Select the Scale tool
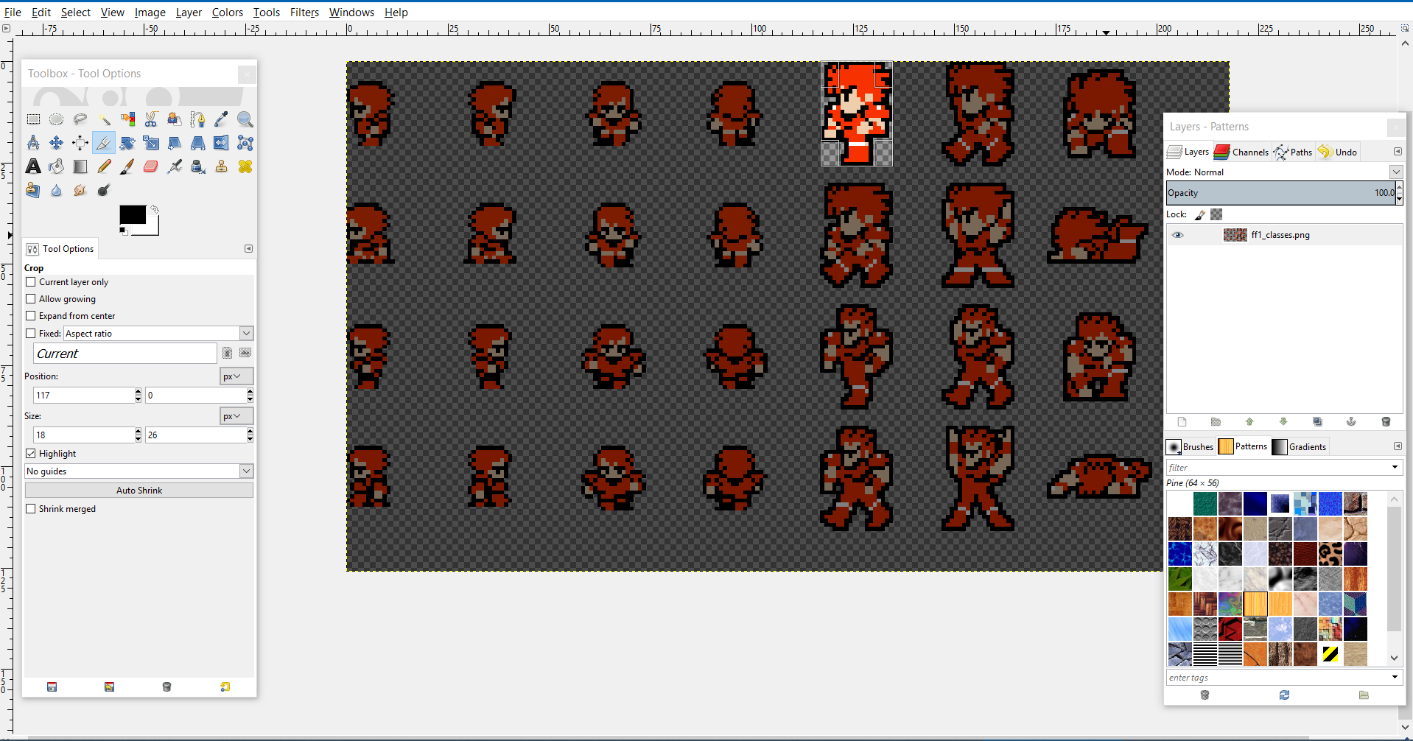The height and width of the screenshot is (741, 1413). (151, 143)
